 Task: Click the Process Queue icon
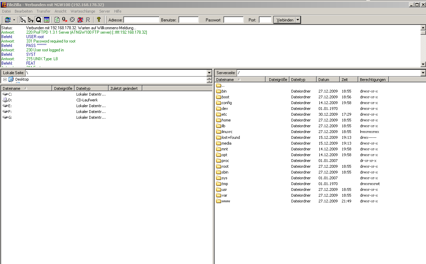pyautogui.click(x=65, y=20)
